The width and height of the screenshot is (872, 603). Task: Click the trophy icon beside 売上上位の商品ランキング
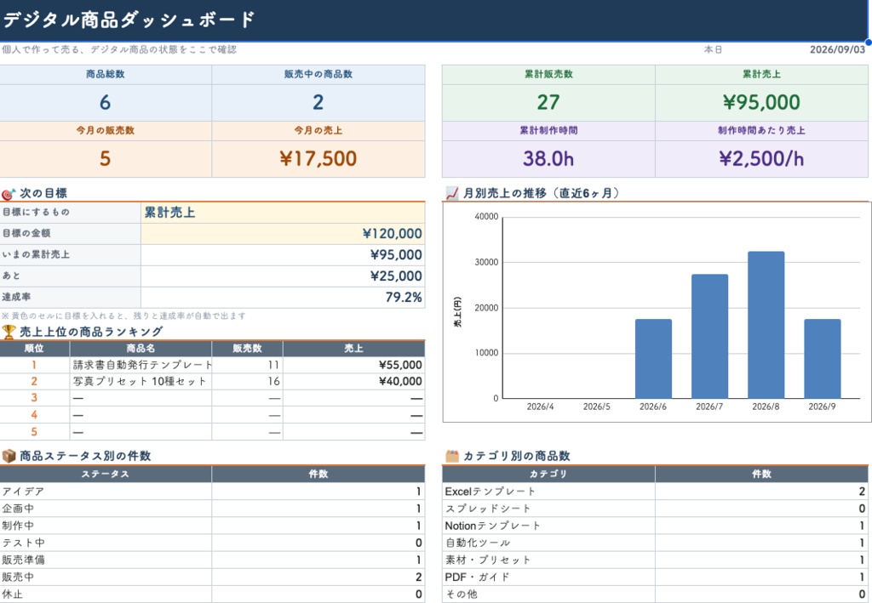coord(9,332)
